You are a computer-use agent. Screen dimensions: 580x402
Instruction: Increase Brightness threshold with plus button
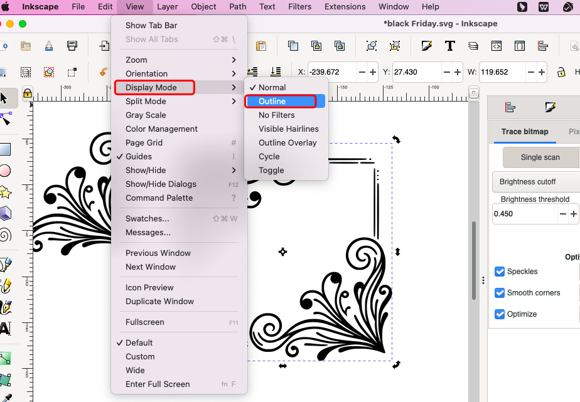point(574,214)
